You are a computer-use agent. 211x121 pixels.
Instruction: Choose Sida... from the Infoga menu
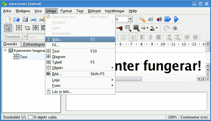57,39
